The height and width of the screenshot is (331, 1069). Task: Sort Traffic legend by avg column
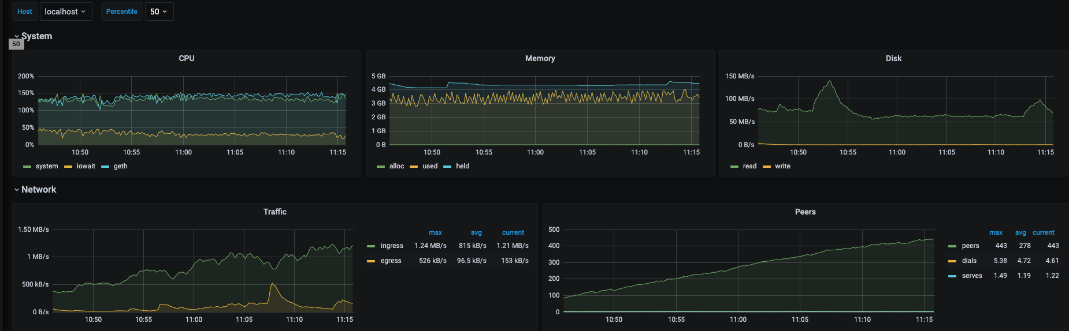pyautogui.click(x=476, y=232)
